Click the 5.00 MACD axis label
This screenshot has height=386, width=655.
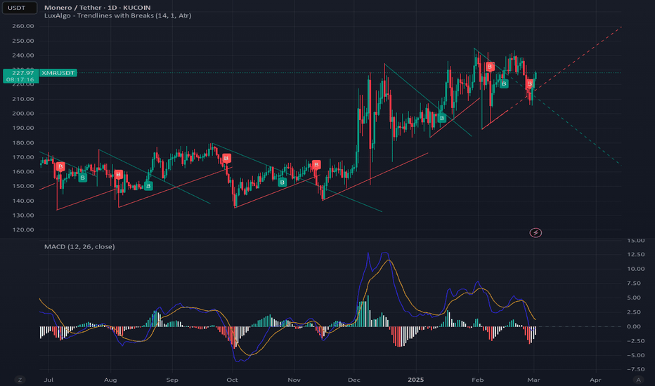point(634,298)
